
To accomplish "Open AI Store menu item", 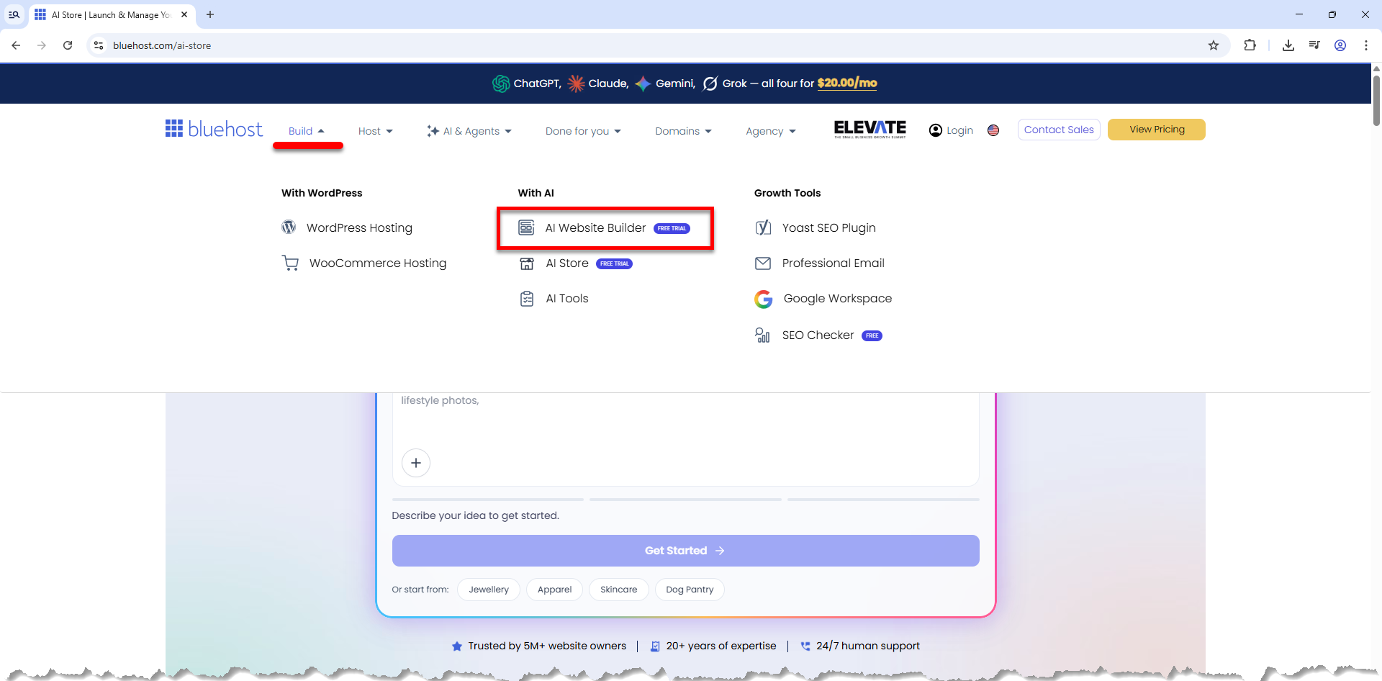I will click(576, 263).
